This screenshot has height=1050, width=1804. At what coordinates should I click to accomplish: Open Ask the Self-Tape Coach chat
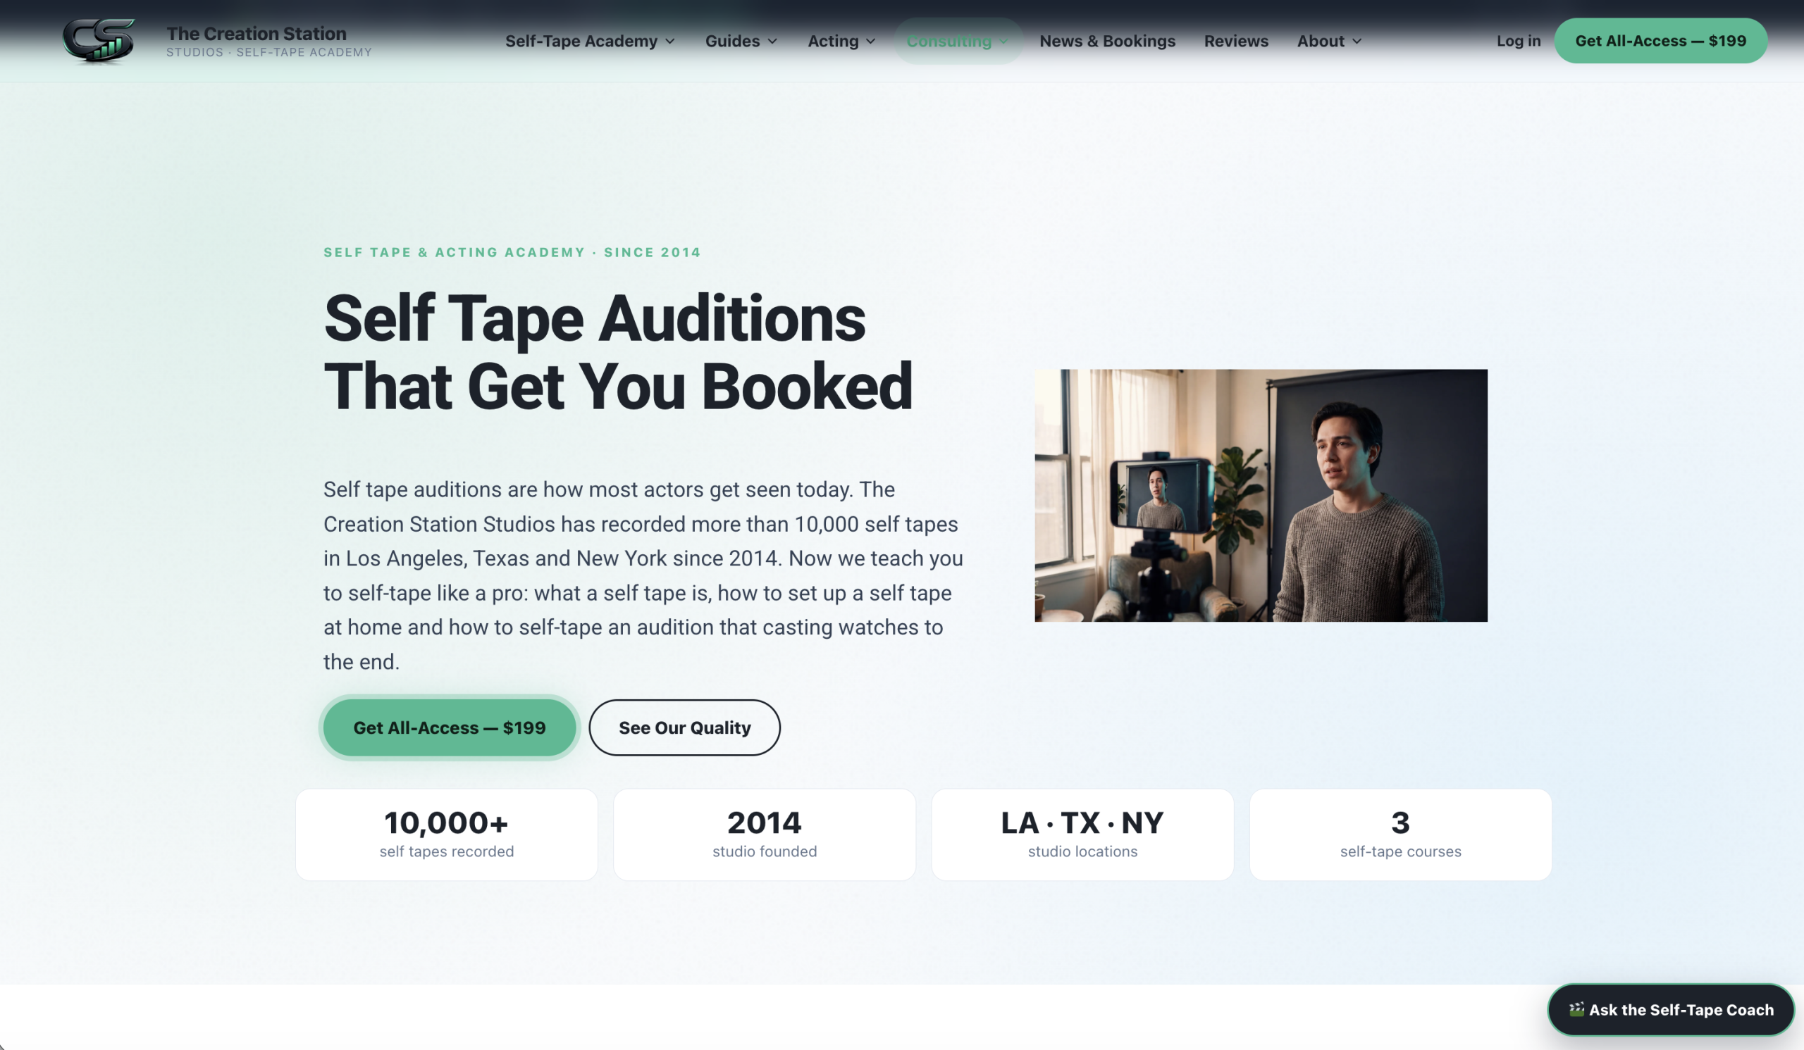[1671, 1009]
